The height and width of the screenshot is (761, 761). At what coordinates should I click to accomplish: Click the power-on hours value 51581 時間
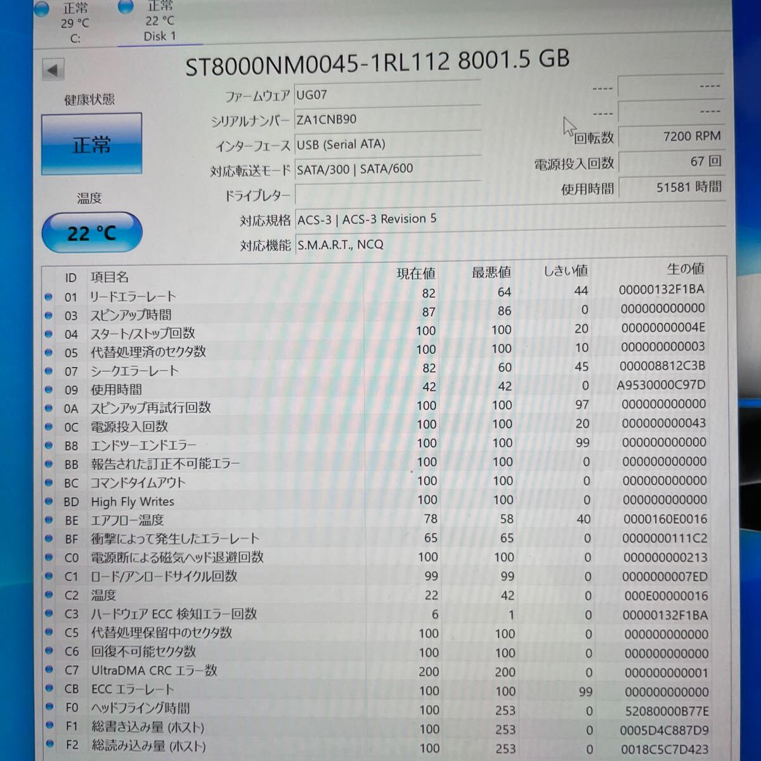(x=671, y=187)
